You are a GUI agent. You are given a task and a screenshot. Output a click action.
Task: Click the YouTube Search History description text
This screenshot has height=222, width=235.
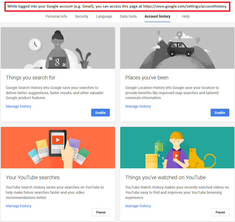55,192
